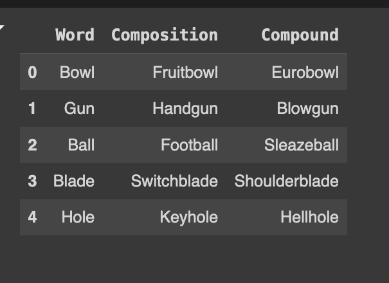Click the Composition column header
The width and height of the screenshot is (389, 283).
pos(164,35)
